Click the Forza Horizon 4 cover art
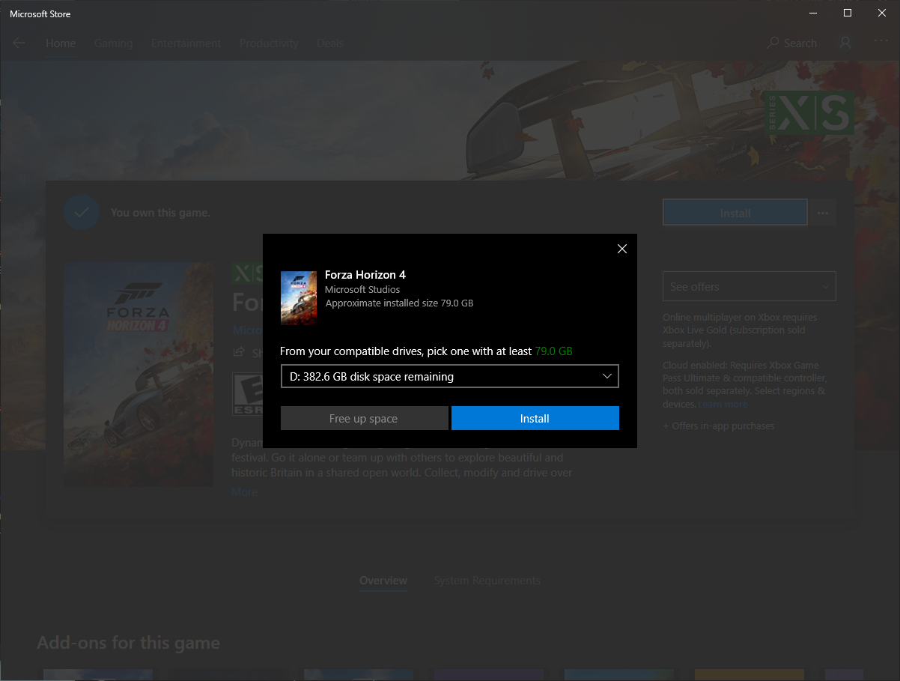This screenshot has height=681, width=900. [139, 374]
